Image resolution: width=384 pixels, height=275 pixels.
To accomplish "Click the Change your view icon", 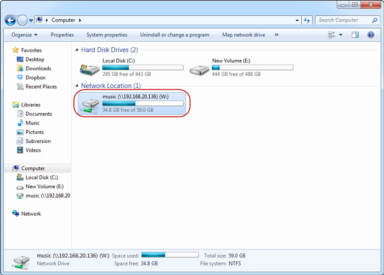I will (x=331, y=35).
